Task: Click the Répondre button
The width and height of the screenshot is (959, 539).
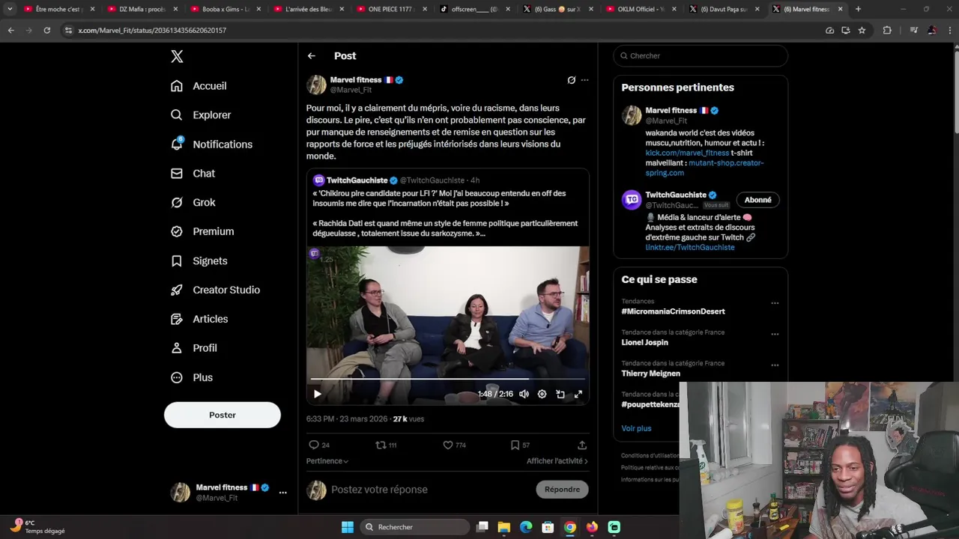Action: [562, 490]
